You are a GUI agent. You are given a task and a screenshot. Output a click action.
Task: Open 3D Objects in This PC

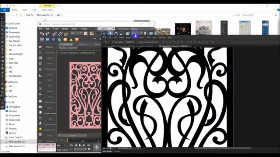[14, 107]
